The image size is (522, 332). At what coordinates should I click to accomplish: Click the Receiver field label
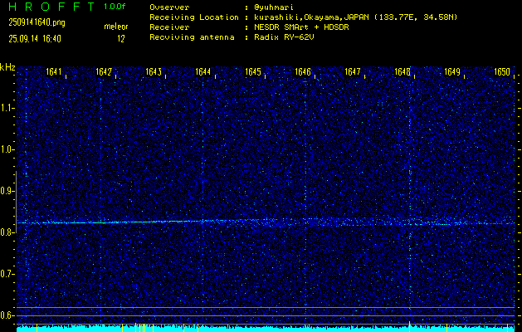pos(169,27)
